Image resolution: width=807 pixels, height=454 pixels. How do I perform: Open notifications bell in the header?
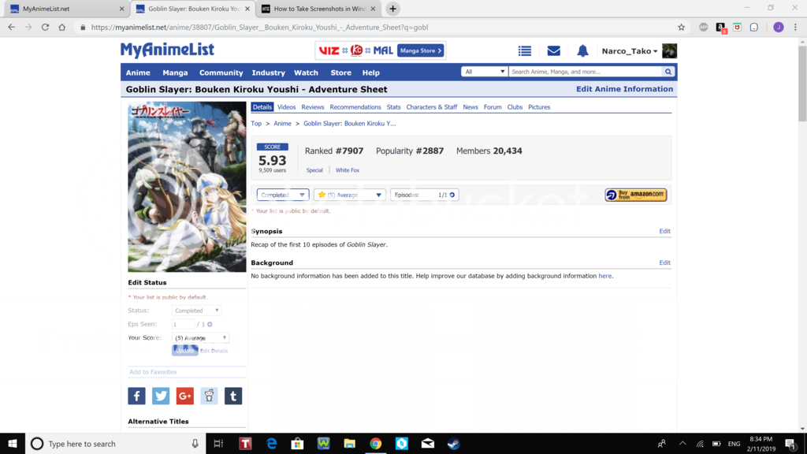point(582,51)
